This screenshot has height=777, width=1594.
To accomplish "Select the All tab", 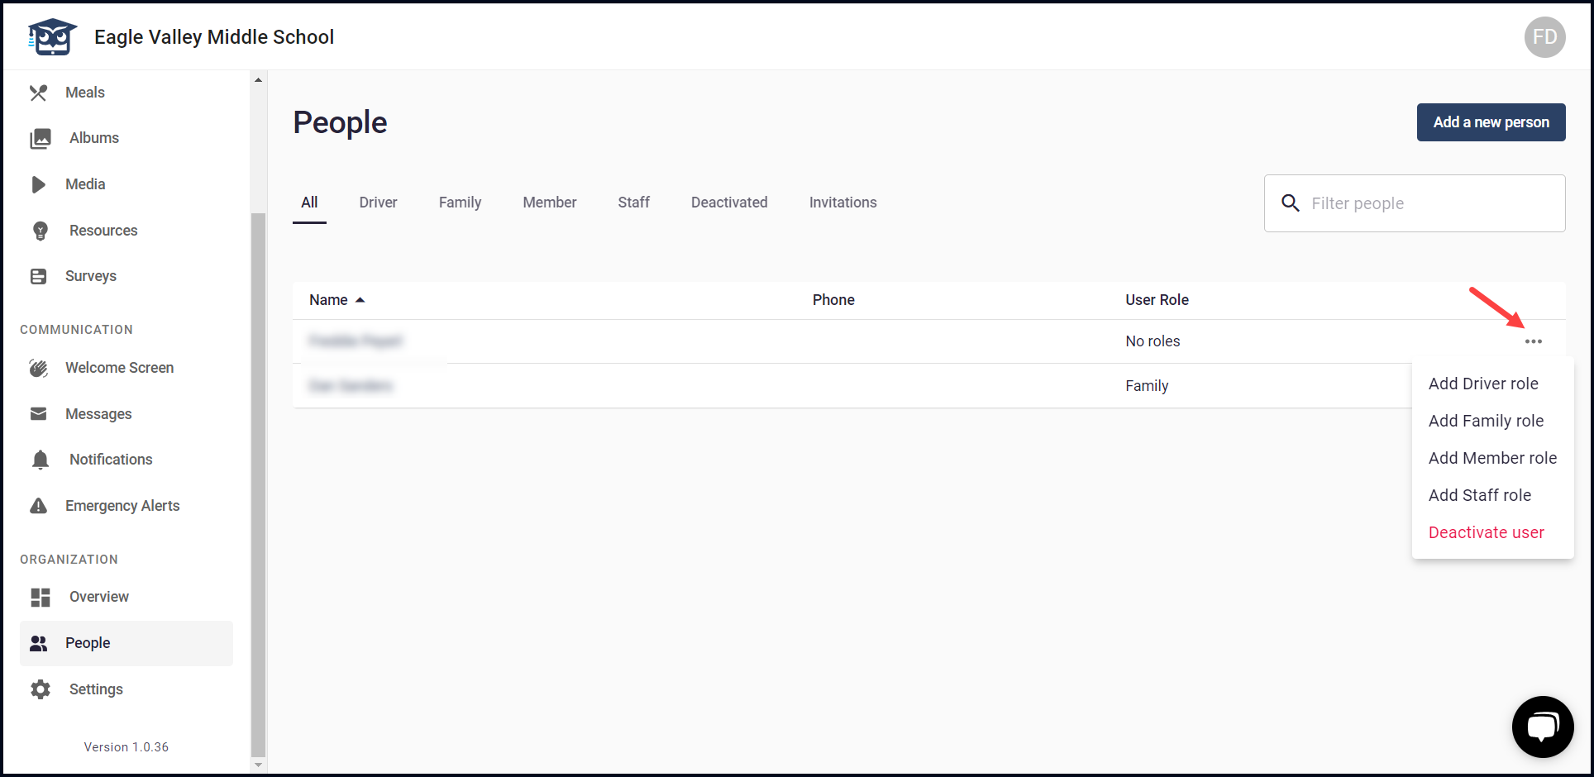I will [309, 203].
